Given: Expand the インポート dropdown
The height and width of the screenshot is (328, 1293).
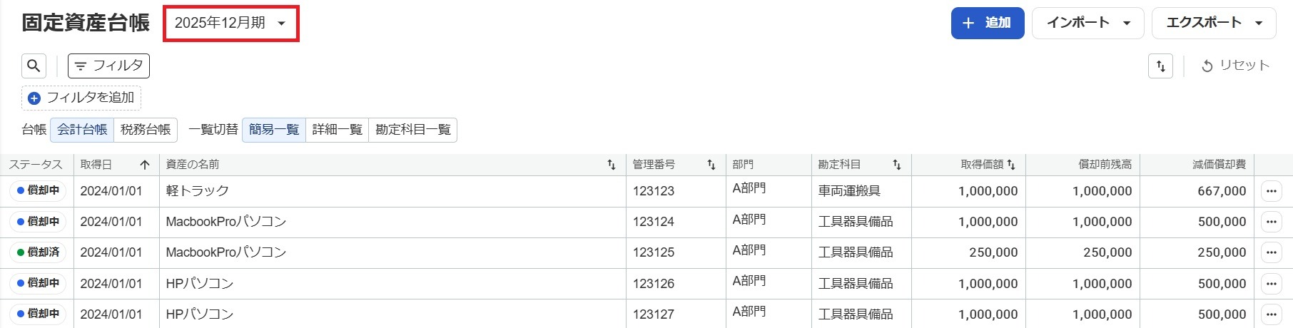Looking at the screenshot, I should [1087, 23].
